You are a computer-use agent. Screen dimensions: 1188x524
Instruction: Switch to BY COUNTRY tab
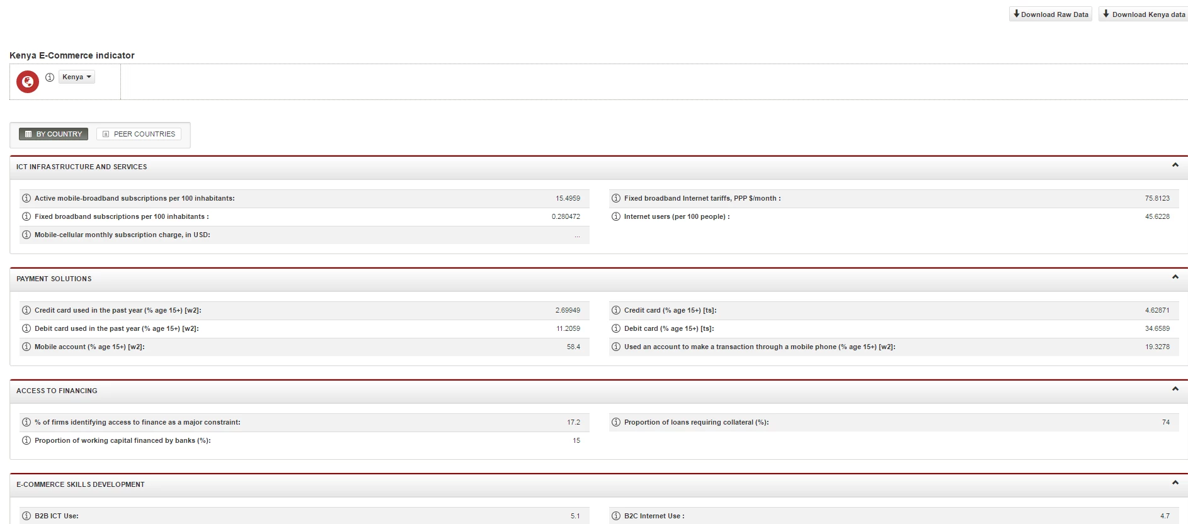(54, 134)
